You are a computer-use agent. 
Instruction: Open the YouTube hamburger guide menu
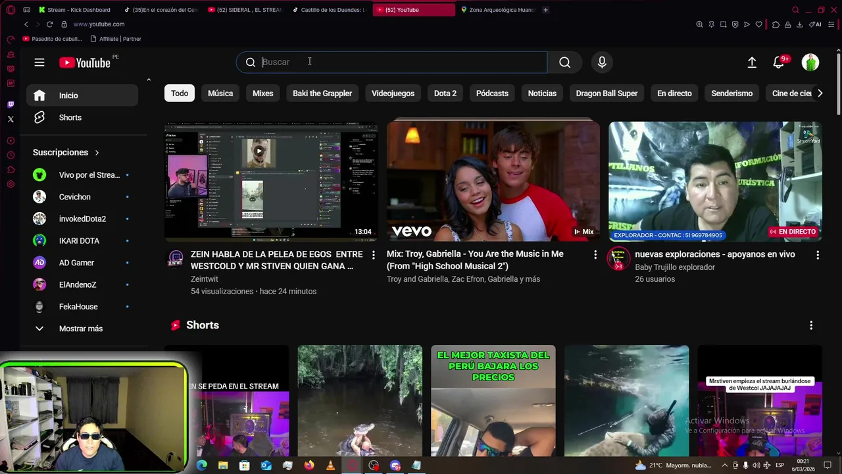[x=39, y=63]
